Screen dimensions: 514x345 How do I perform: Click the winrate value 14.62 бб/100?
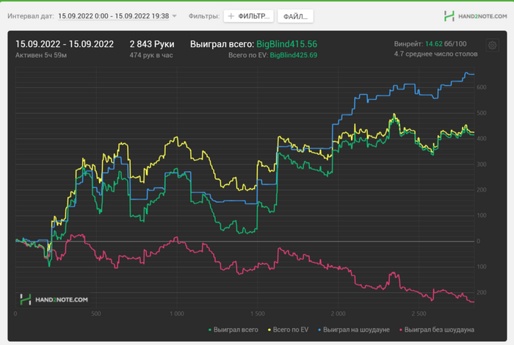(x=446, y=44)
